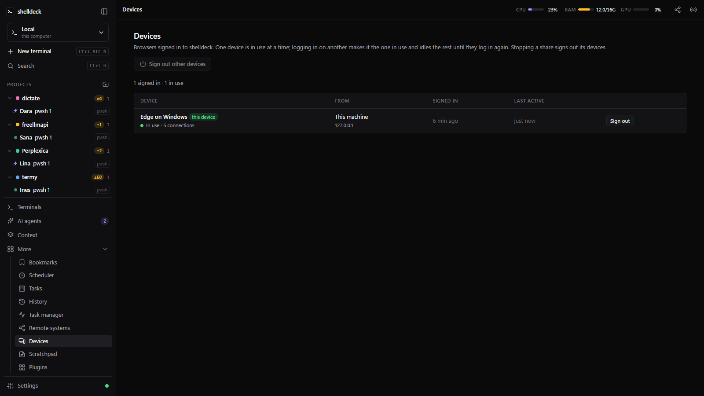Click the 127.0.0.1 address text
The width and height of the screenshot is (704, 396).
point(344,125)
